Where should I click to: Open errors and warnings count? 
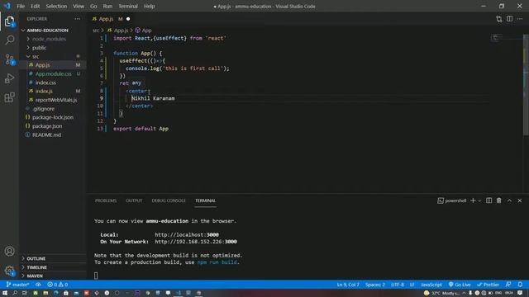(58, 285)
